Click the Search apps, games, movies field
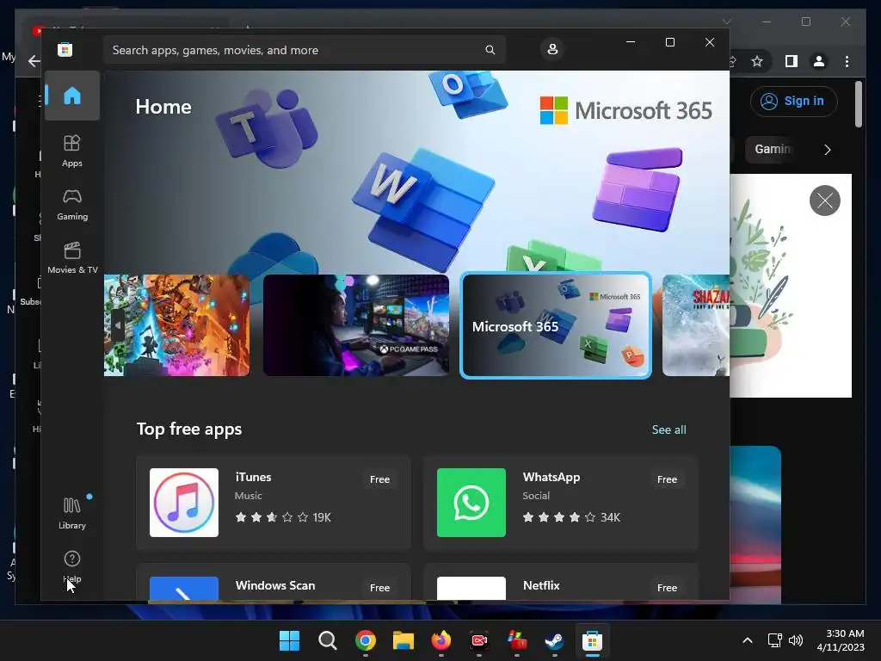 (304, 50)
